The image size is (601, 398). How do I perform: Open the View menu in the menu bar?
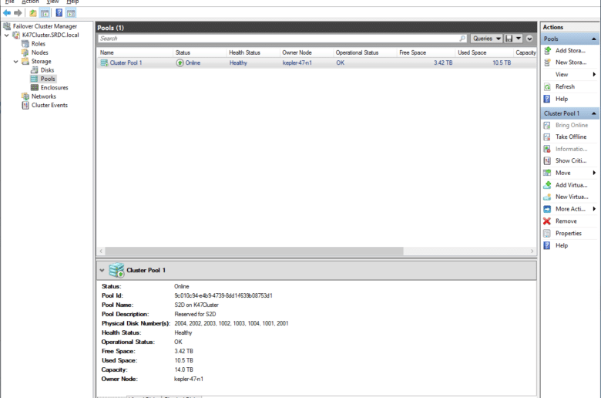click(x=53, y=2)
